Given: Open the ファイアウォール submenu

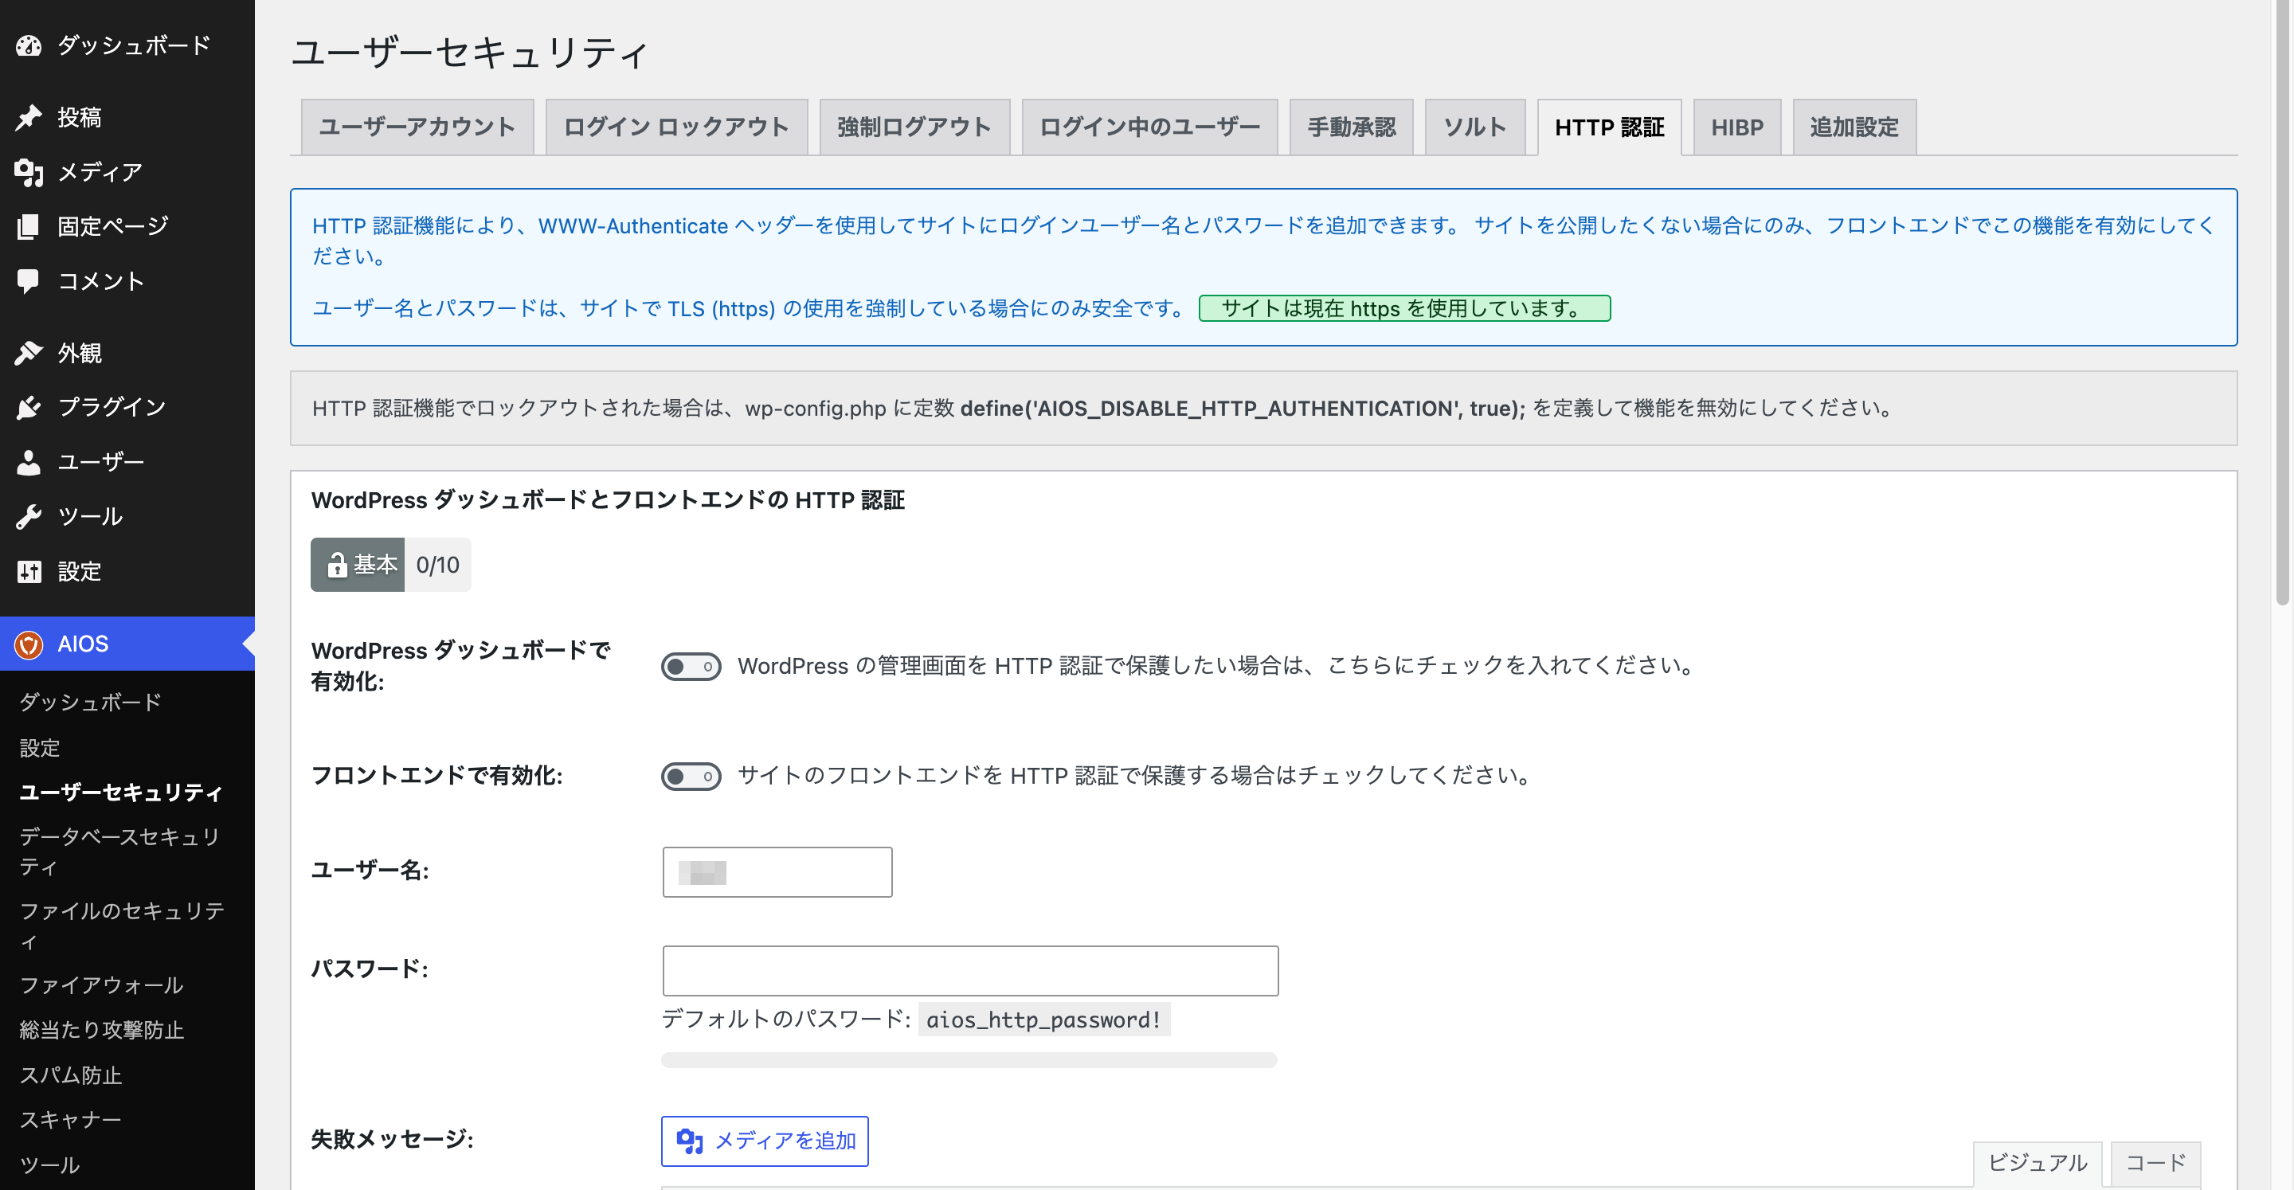Looking at the screenshot, I should [101, 985].
